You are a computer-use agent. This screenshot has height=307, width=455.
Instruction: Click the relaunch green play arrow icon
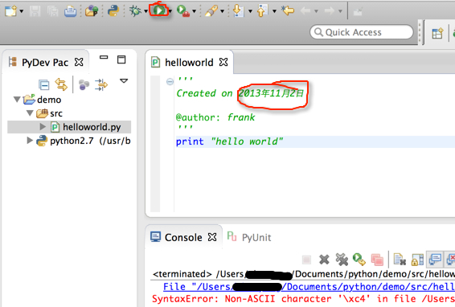(359, 260)
